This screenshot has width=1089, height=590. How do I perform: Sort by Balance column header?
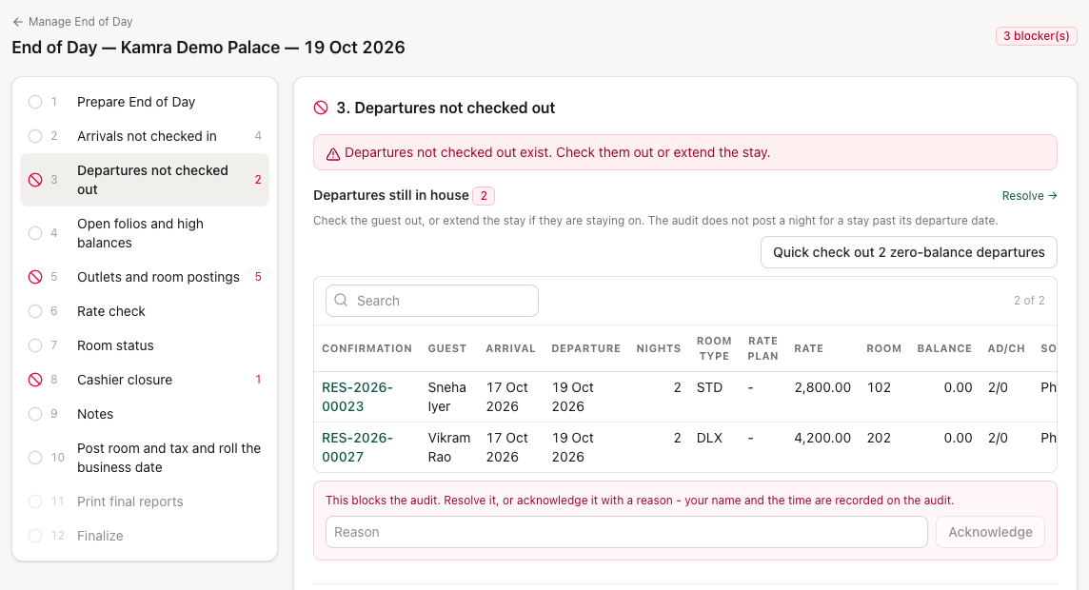click(944, 348)
